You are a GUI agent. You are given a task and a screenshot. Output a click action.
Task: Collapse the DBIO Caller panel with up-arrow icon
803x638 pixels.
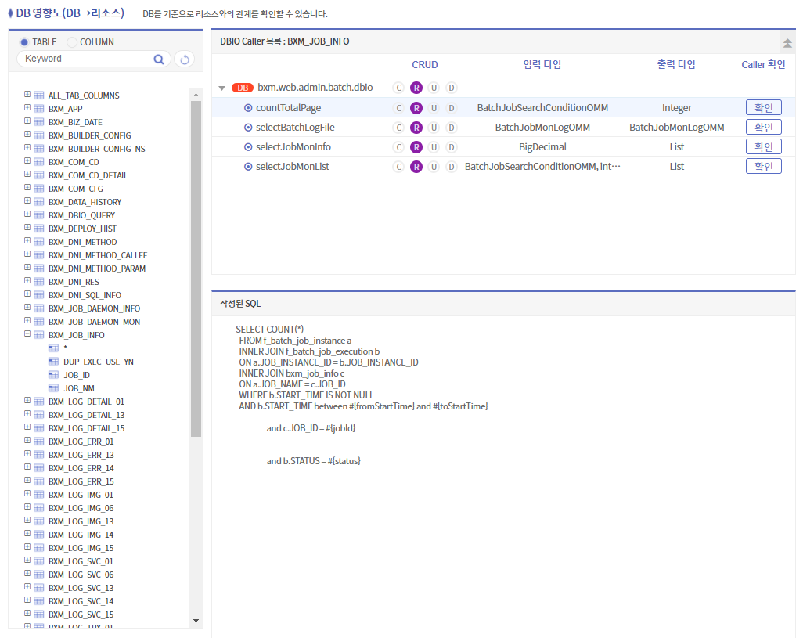787,44
